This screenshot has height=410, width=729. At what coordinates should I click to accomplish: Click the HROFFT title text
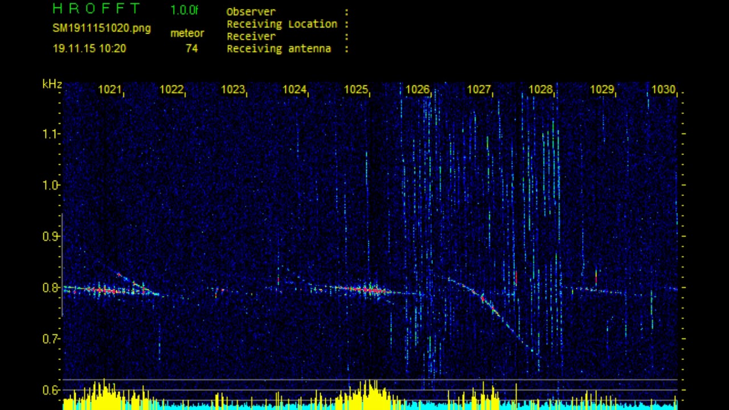coord(96,9)
